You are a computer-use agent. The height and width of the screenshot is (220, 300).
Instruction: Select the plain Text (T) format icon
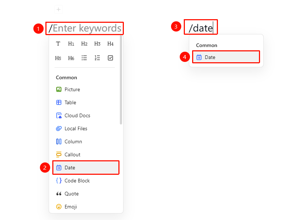58,44
